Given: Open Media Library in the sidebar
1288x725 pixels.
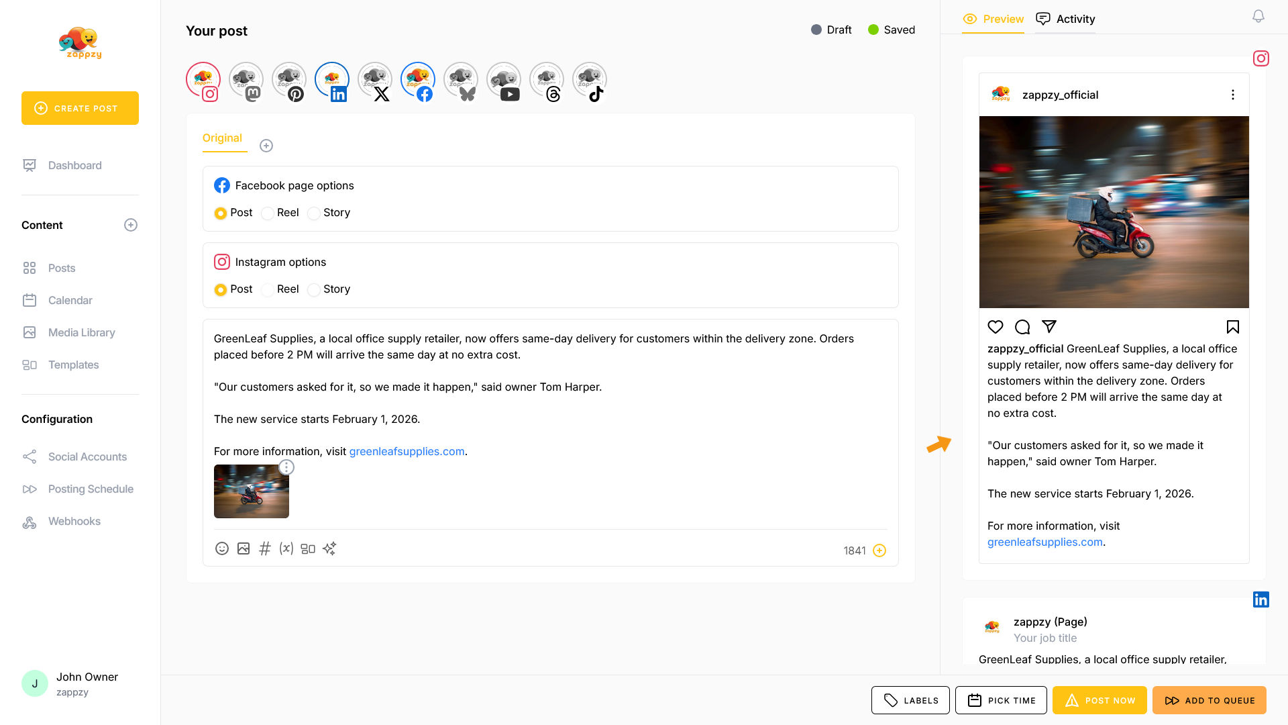Looking at the screenshot, I should pos(81,332).
